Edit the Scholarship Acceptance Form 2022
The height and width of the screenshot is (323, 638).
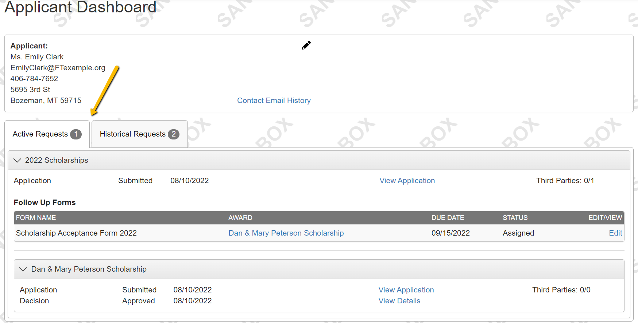pyautogui.click(x=615, y=233)
